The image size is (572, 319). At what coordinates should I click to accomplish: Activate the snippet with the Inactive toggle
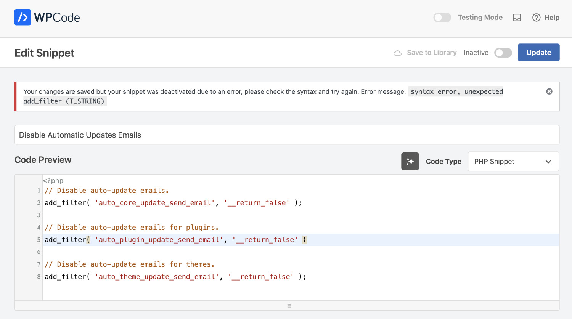pos(503,53)
